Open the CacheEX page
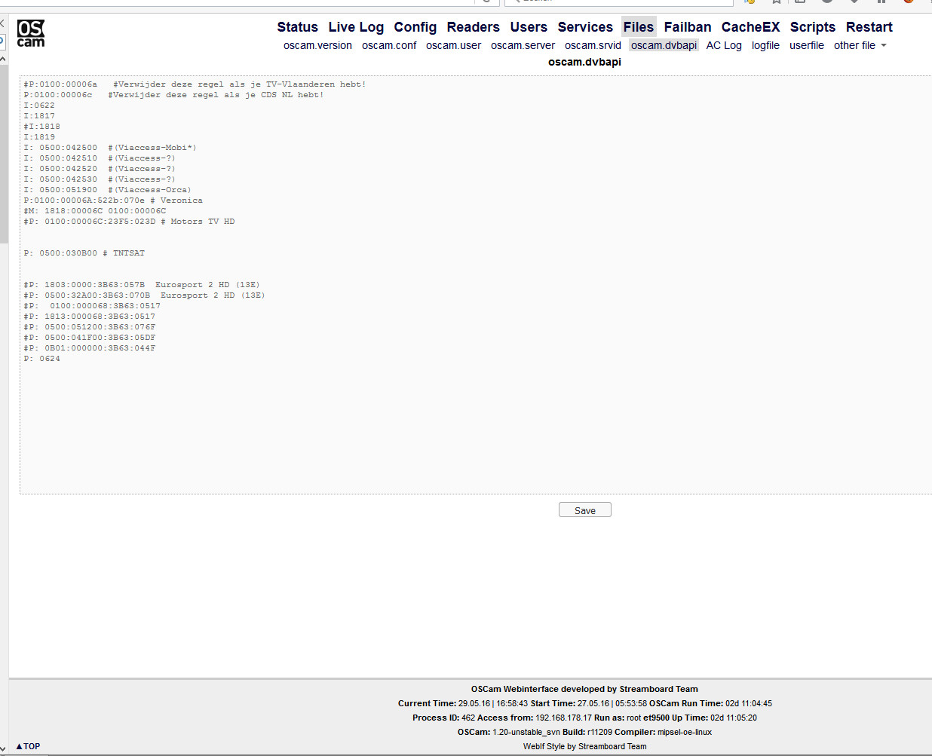 (x=750, y=27)
